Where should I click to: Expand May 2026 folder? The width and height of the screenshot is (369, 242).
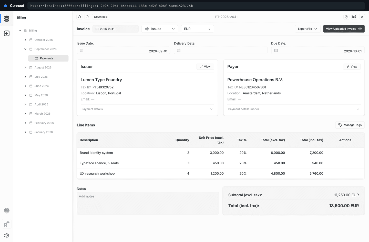(25, 95)
